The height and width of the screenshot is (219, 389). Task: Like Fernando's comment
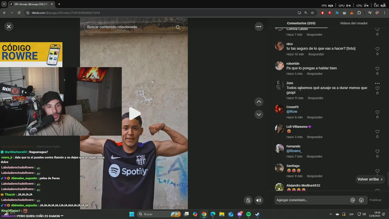[377, 151]
